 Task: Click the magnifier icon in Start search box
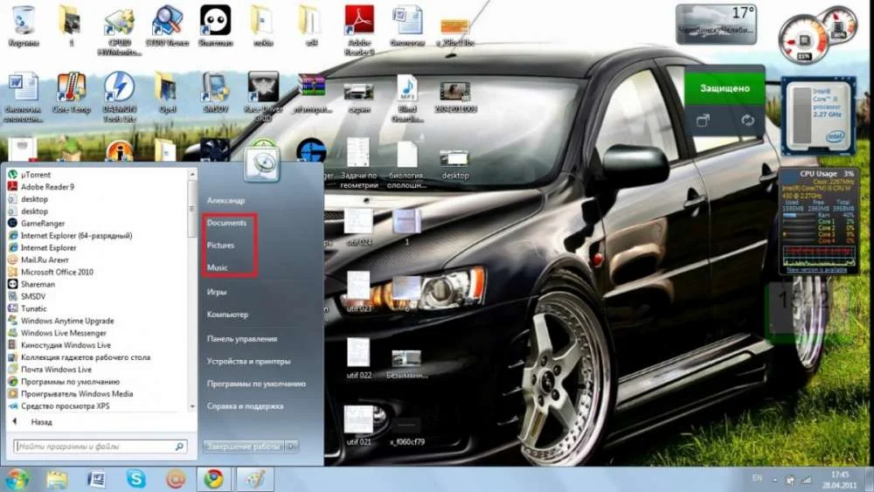point(179,447)
